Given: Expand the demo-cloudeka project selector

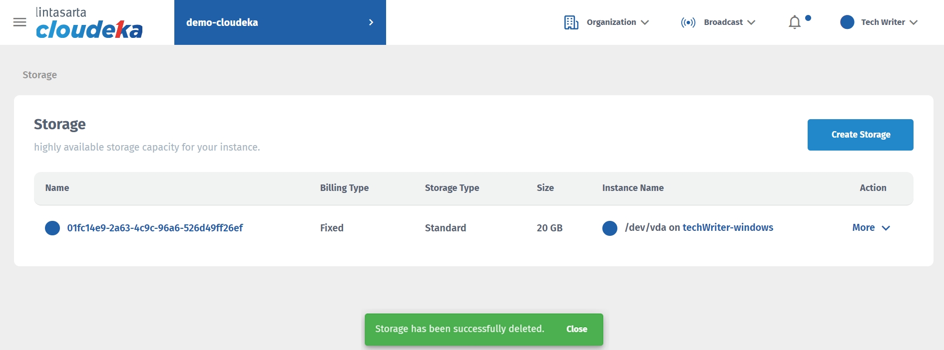Looking at the screenshot, I should click(371, 22).
